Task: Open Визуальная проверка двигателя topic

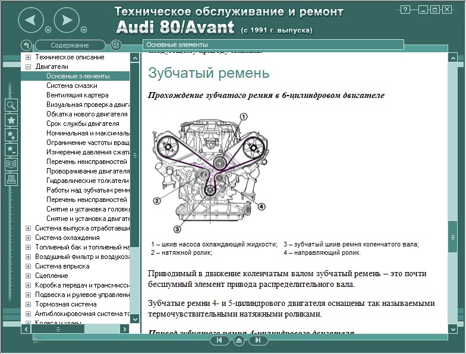Action: [x=88, y=105]
